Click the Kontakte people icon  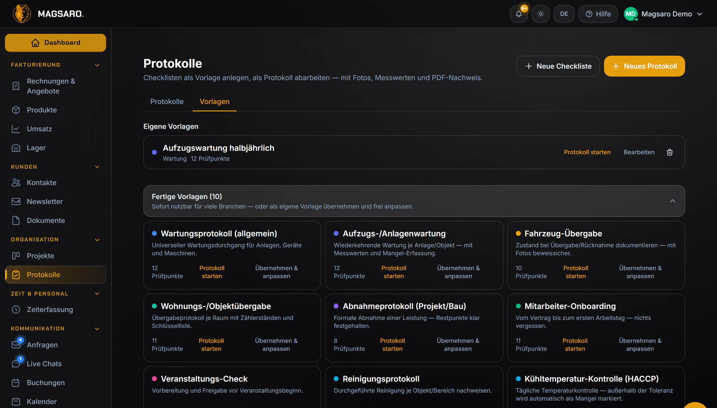16,183
